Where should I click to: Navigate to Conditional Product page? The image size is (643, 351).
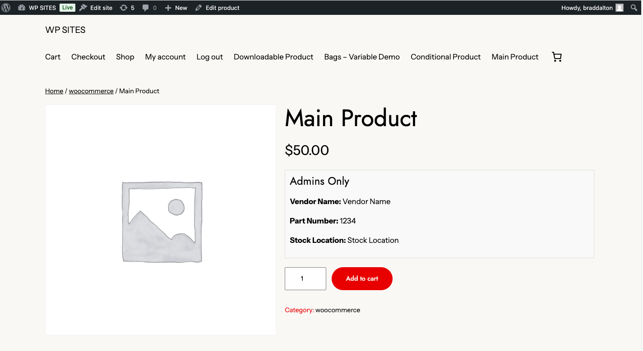[445, 57]
